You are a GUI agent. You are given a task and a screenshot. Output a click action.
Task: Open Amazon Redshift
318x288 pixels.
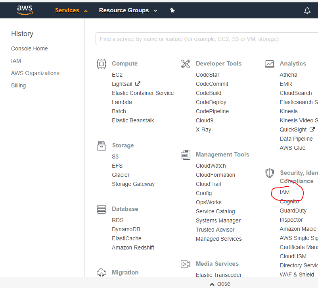(x=133, y=247)
